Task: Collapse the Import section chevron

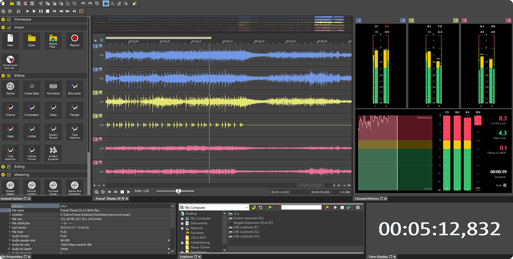Action: 3,28
